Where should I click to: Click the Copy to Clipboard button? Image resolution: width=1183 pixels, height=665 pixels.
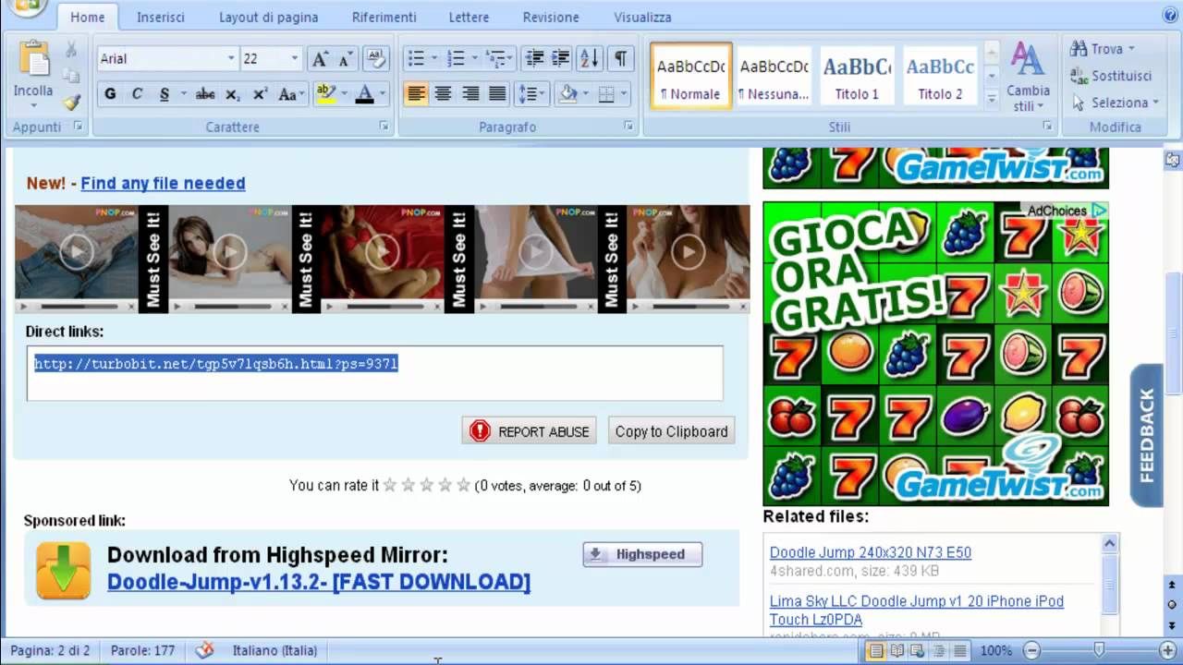(672, 431)
